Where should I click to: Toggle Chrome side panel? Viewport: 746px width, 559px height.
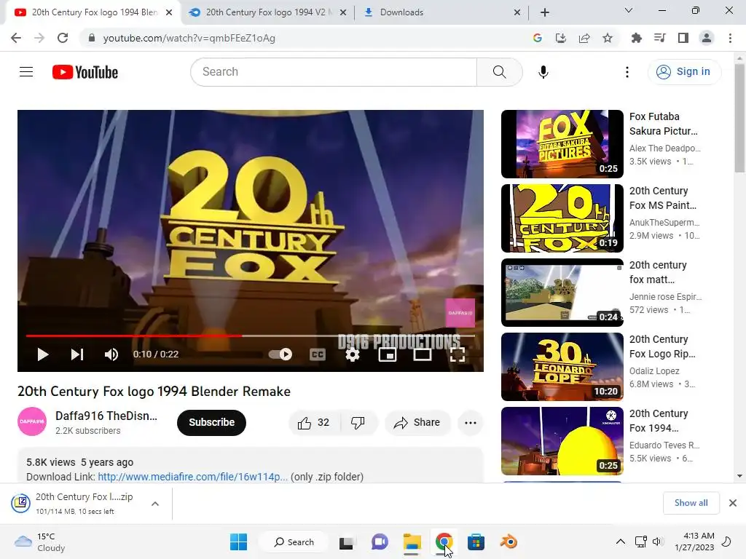point(683,38)
